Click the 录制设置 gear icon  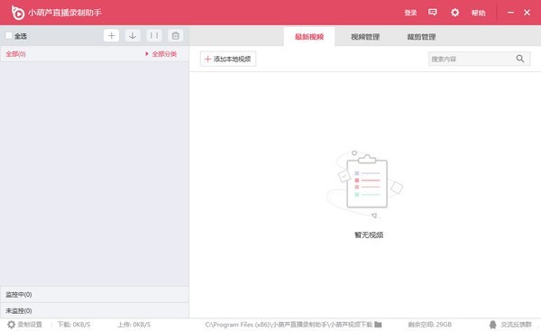pyautogui.click(x=12, y=325)
